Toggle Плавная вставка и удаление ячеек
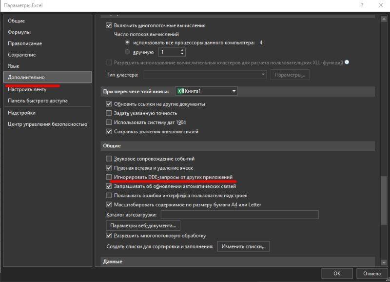The height and width of the screenshot is (282, 390). (109, 168)
